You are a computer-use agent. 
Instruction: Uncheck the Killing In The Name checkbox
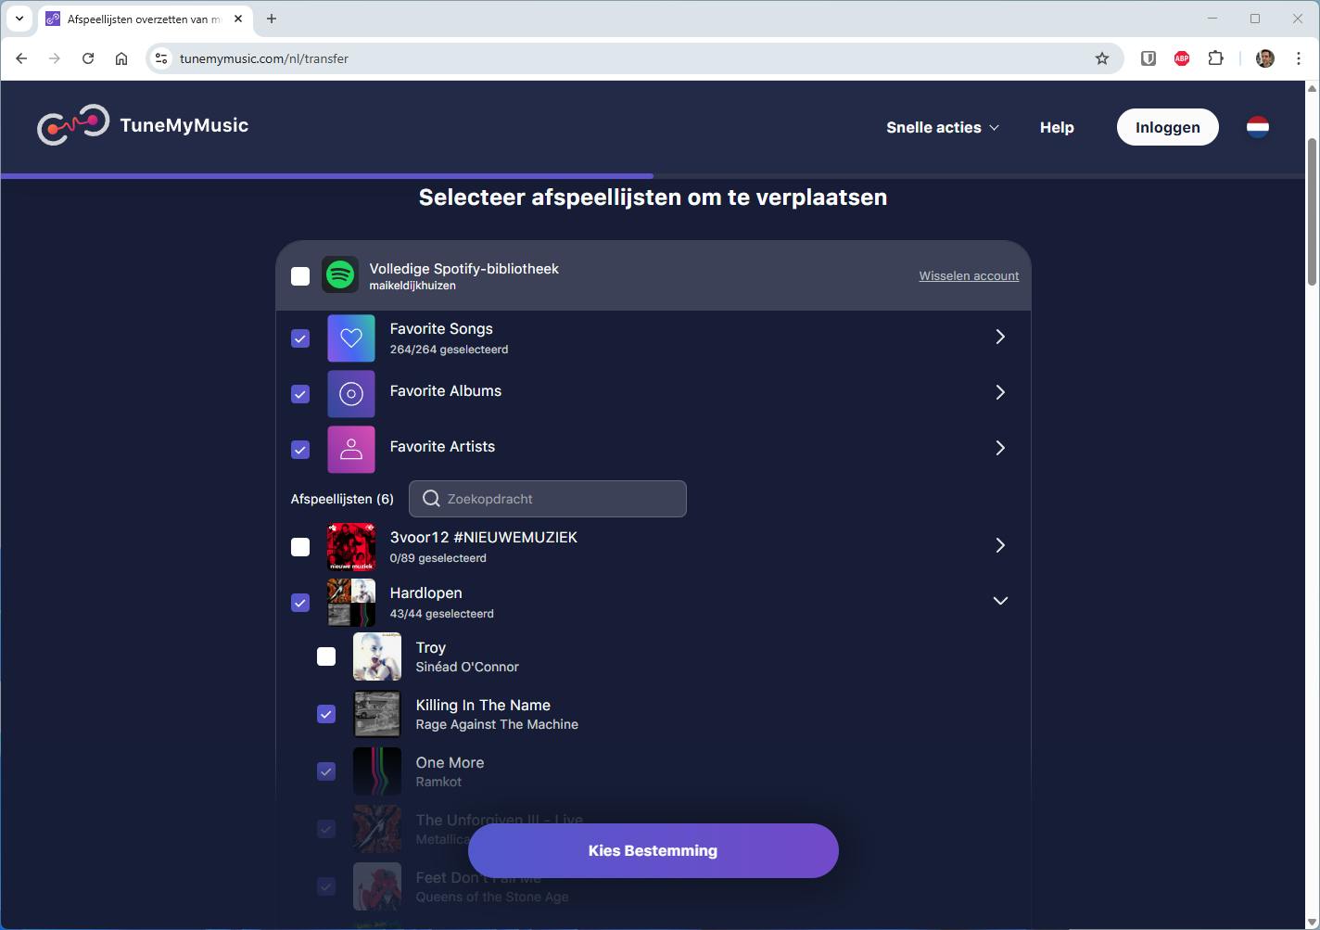(x=326, y=714)
